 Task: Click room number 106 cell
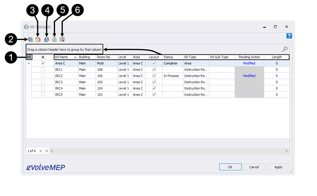point(106,76)
